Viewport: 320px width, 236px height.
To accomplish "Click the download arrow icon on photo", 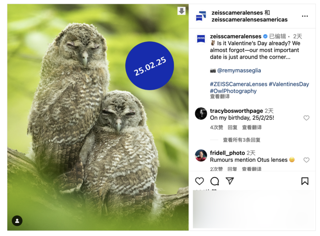I will (x=181, y=11).
